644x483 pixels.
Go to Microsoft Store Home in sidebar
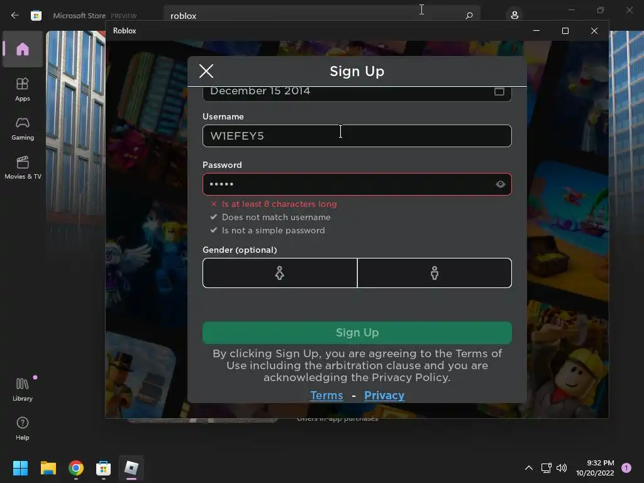tap(23, 49)
